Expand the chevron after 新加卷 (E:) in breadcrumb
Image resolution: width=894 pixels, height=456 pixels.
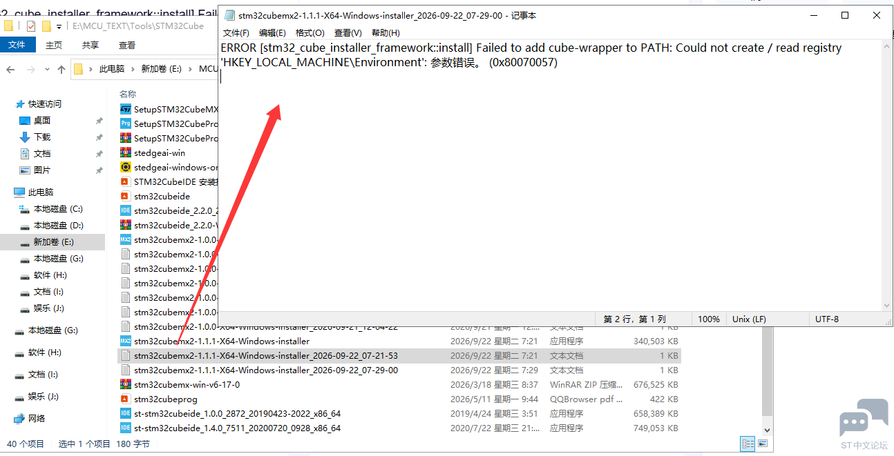tap(190, 69)
